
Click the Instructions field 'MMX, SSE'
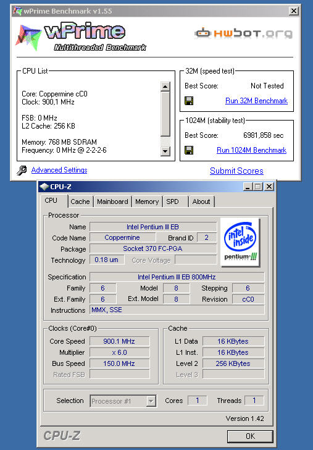point(177,310)
